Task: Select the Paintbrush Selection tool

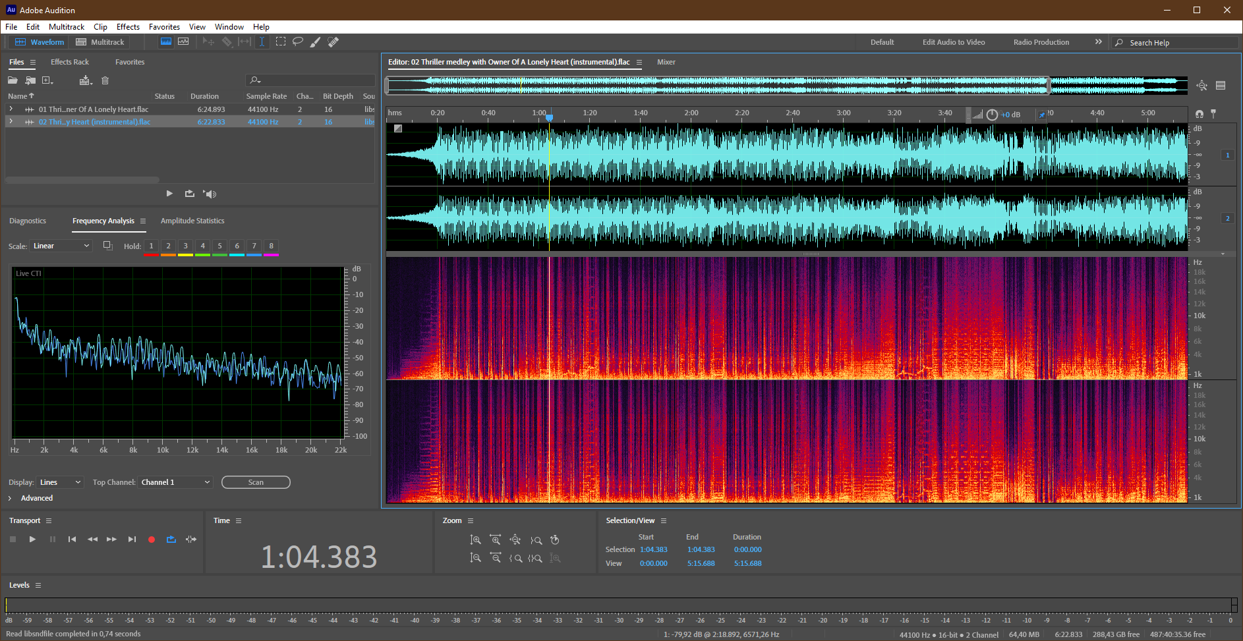Action: (316, 42)
